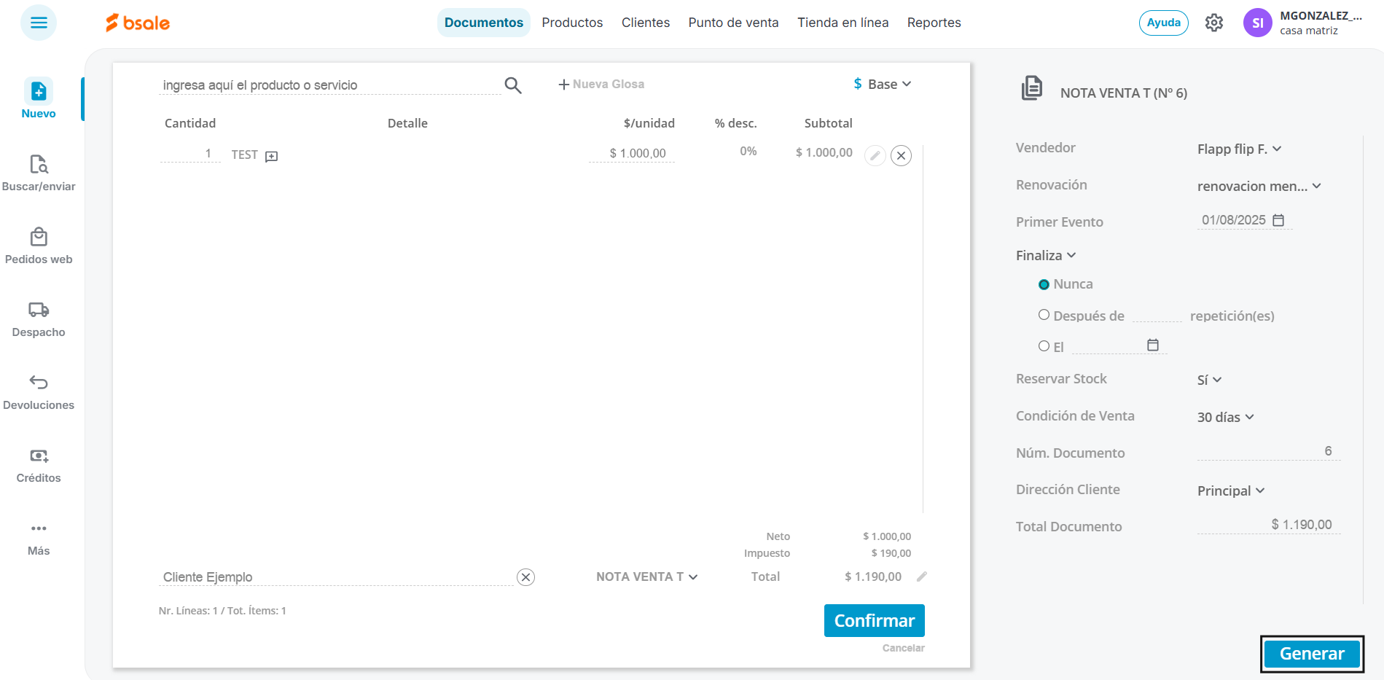Open Pedidos web in the sidebar
1384x680 pixels.
tap(39, 246)
